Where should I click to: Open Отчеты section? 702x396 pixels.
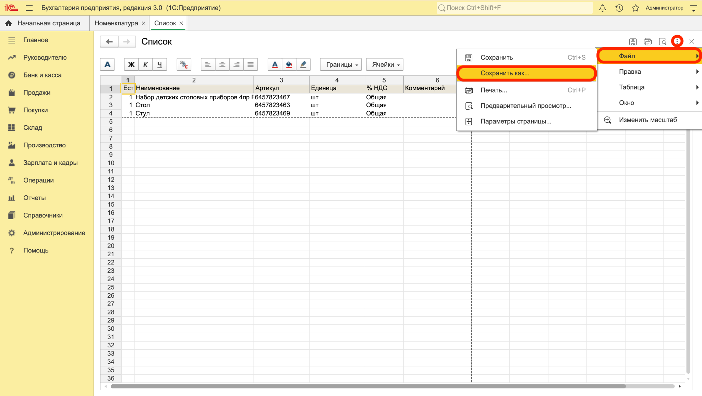tap(47, 198)
